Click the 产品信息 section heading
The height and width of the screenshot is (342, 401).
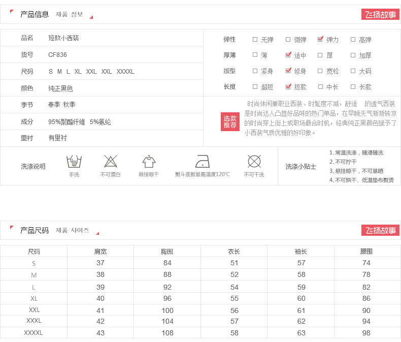pyautogui.click(x=35, y=14)
